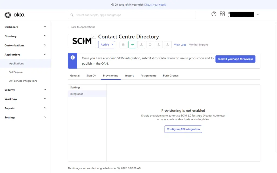Switch to the Push Groups tab
The height and width of the screenshot is (173, 277).
[x=170, y=76]
